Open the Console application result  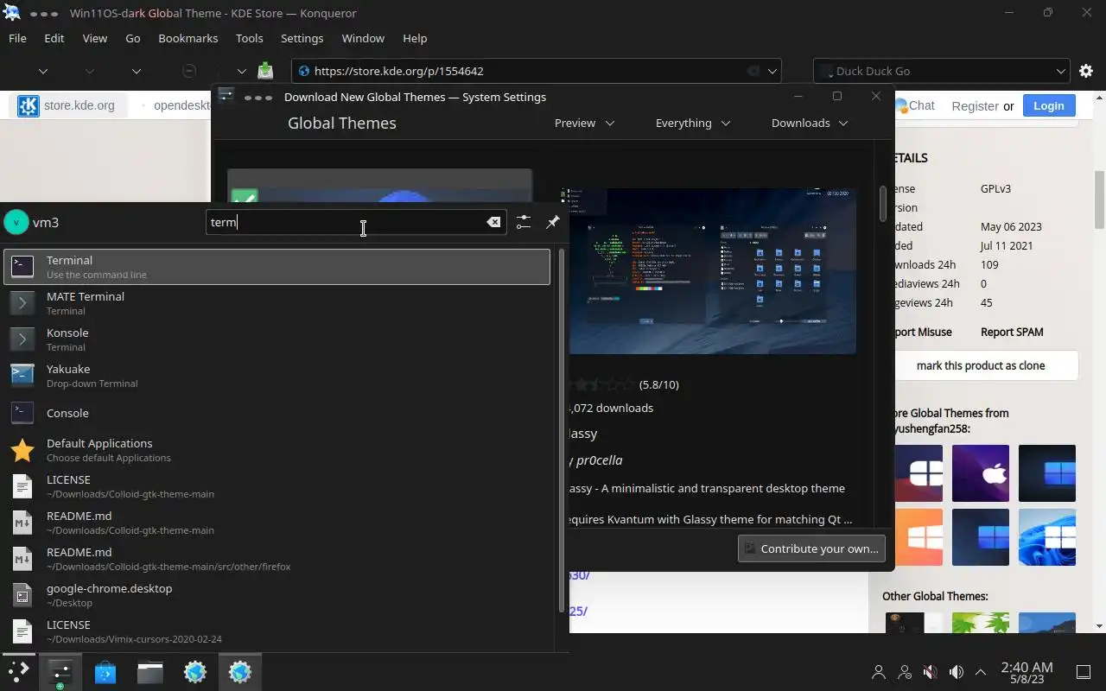[x=276, y=413]
